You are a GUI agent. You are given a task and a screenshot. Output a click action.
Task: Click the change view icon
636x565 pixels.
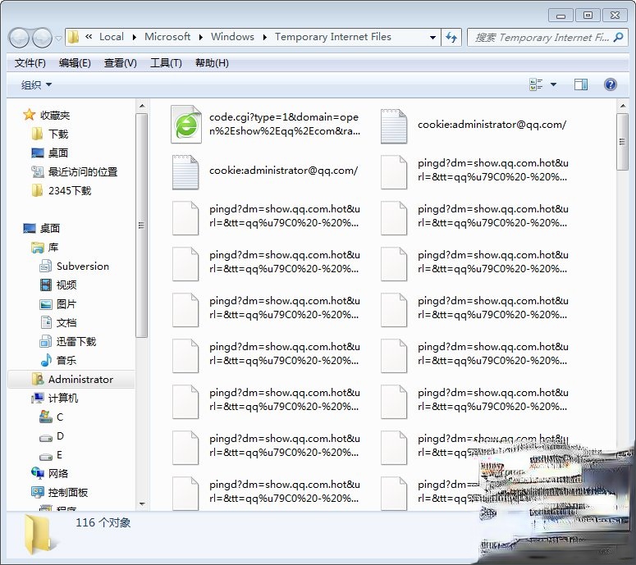[x=536, y=84]
